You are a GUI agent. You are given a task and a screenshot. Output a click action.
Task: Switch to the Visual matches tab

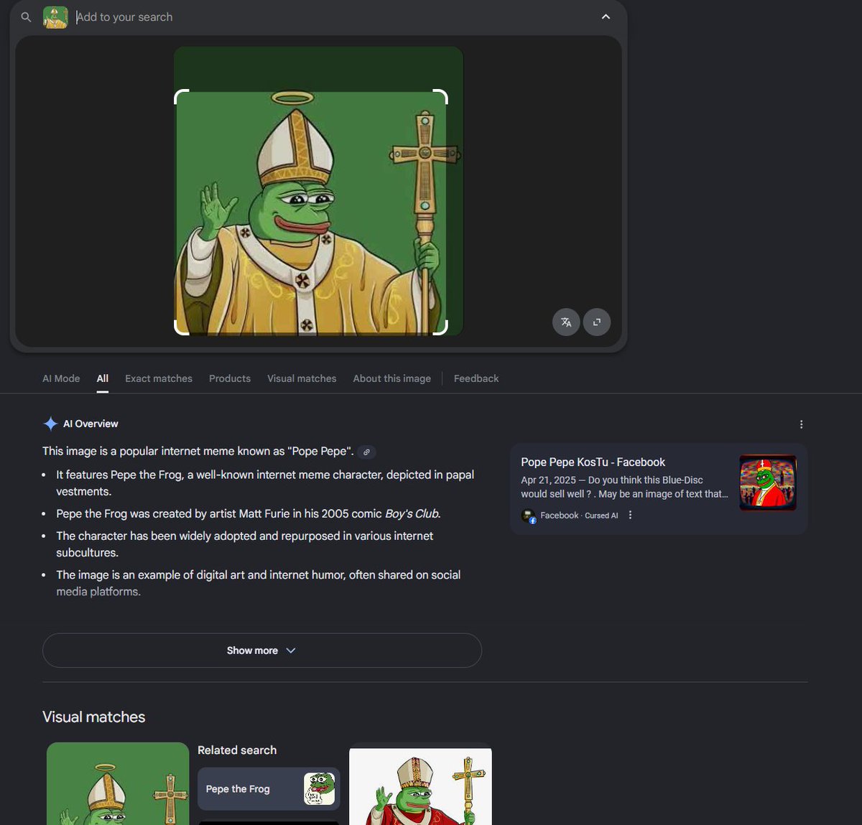coord(302,378)
